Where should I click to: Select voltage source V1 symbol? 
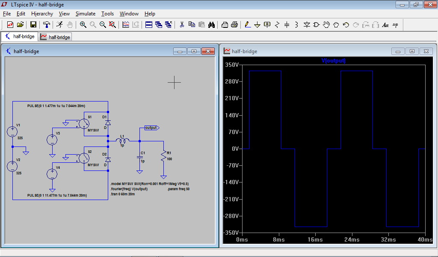pyautogui.click(x=12, y=131)
